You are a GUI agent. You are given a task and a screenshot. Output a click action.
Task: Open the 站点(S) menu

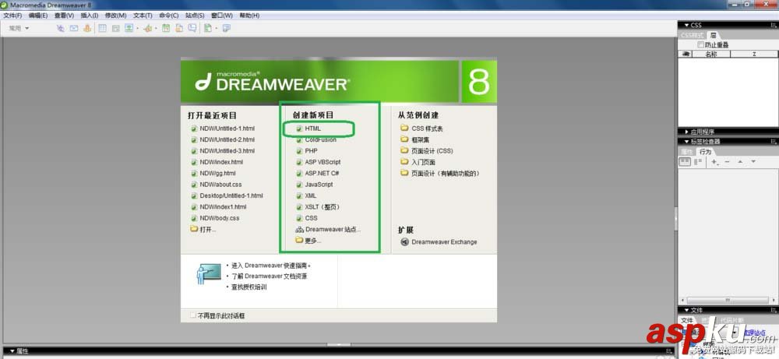(x=195, y=16)
